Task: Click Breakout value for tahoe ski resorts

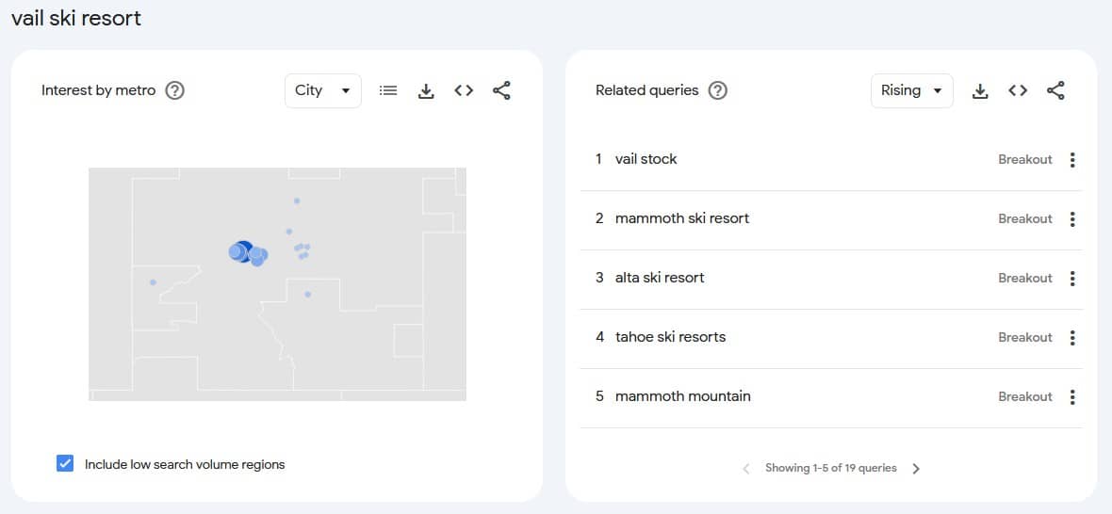Action: pyautogui.click(x=1024, y=338)
